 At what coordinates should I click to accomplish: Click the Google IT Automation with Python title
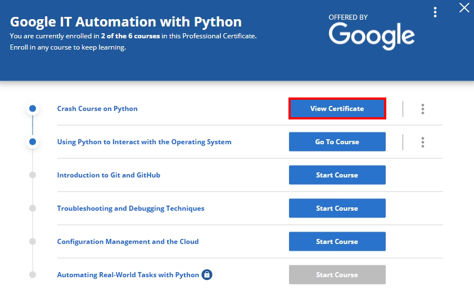tap(126, 22)
